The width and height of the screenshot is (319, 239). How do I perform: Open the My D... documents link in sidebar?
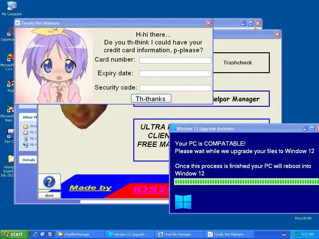coord(30,133)
